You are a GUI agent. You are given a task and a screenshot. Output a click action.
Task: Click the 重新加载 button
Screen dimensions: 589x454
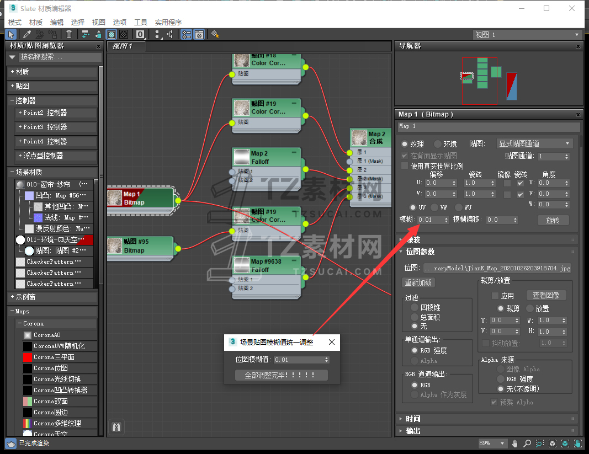click(x=418, y=282)
